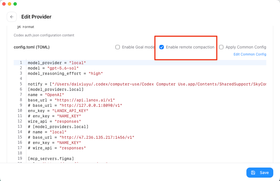The height and width of the screenshot is (181, 280).
Task: Click the gpt-5.6-sol model value
Action: point(63,68)
